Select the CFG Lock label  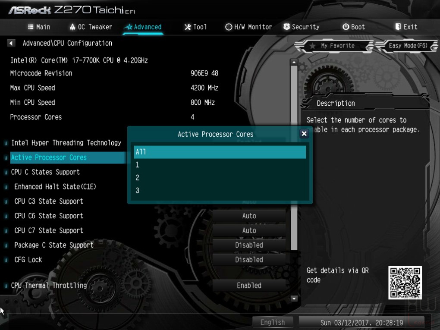(28, 260)
